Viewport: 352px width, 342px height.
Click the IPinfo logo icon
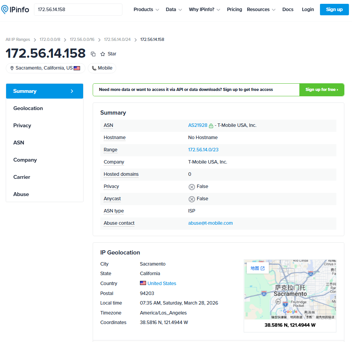click(5, 10)
